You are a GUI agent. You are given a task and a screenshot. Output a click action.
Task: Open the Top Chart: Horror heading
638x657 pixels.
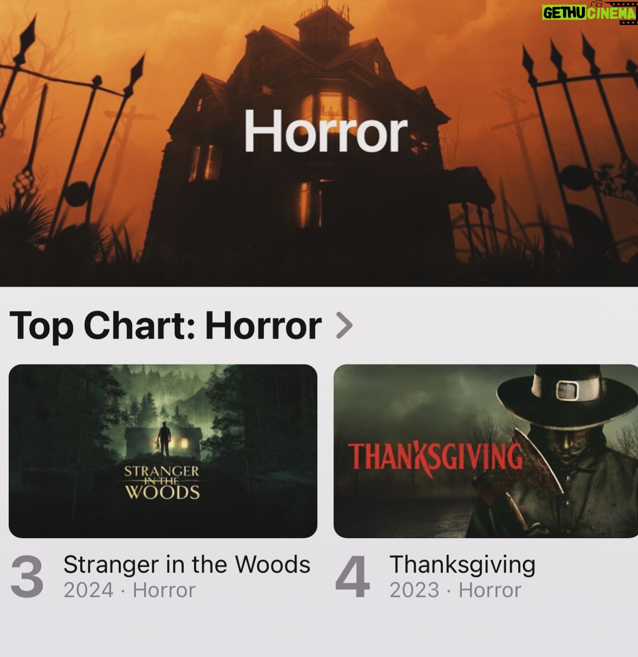pos(165,326)
